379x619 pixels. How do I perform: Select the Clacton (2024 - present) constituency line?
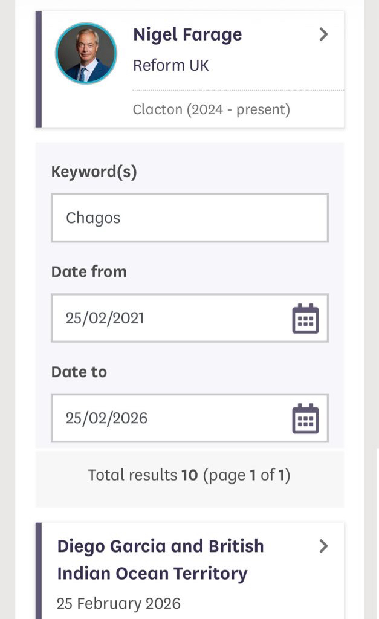pyautogui.click(x=212, y=109)
